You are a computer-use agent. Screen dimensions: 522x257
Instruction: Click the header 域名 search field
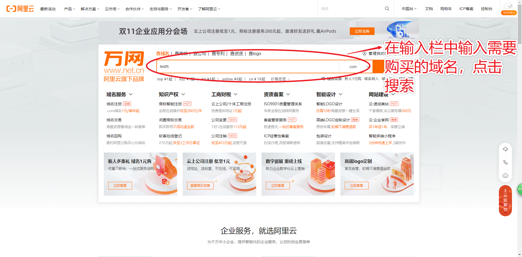(351, 9)
